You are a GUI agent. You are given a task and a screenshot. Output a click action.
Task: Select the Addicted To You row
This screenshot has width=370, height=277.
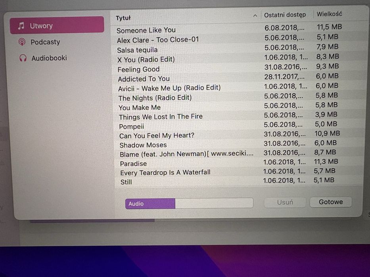pyautogui.click(x=238, y=78)
